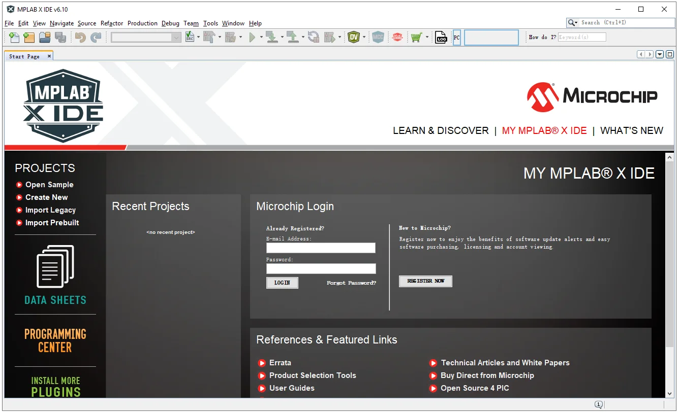
Task: Expand the Clean and Build dropdown arrow
Action: pos(240,37)
